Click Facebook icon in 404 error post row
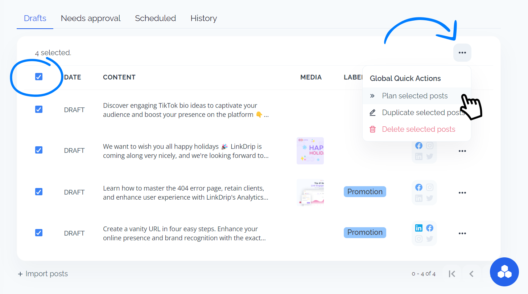The height and width of the screenshot is (294, 528). (419, 187)
